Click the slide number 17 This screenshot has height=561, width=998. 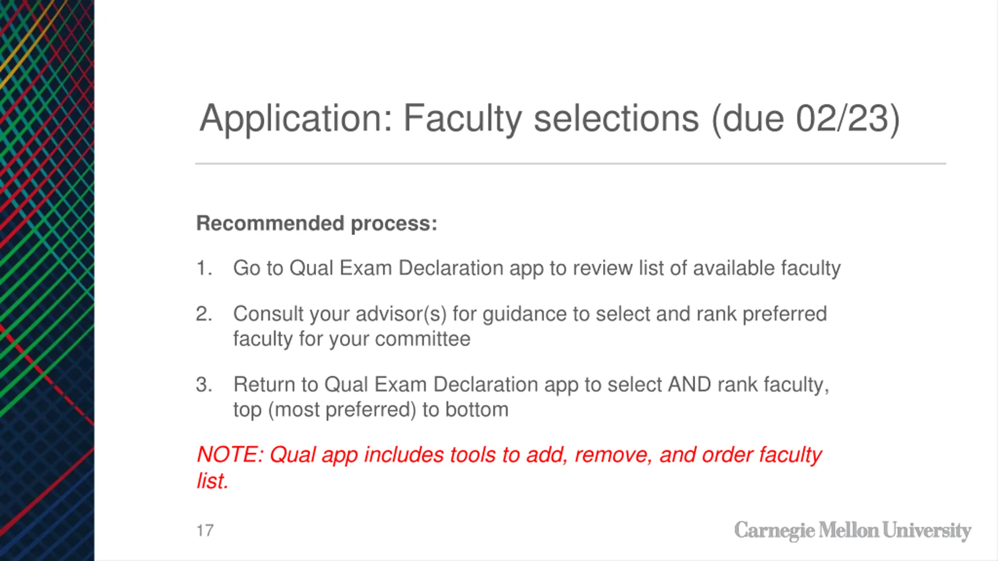click(205, 531)
